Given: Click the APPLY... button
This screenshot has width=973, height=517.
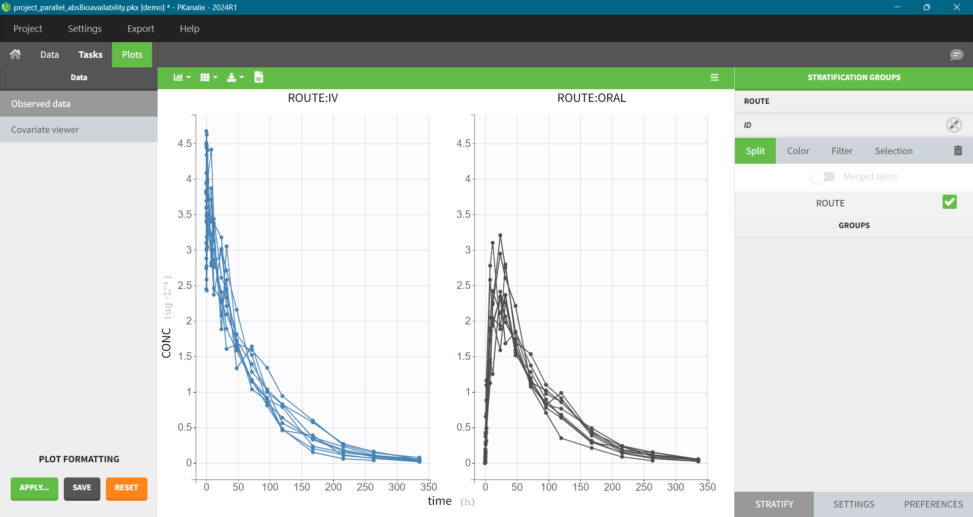Looking at the screenshot, I should [x=34, y=488].
